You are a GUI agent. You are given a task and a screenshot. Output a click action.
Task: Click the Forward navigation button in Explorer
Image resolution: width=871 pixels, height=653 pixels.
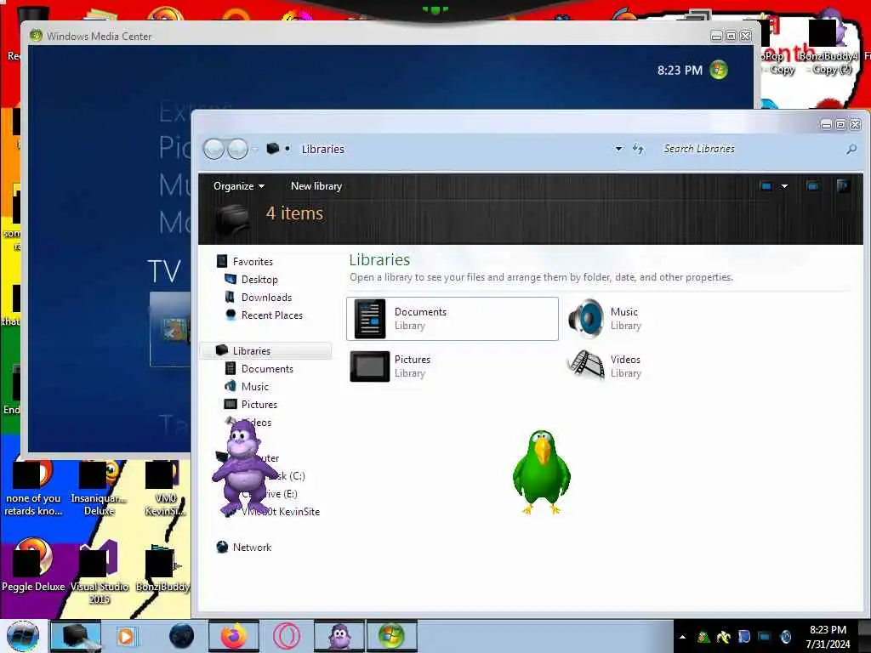click(238, 149)
